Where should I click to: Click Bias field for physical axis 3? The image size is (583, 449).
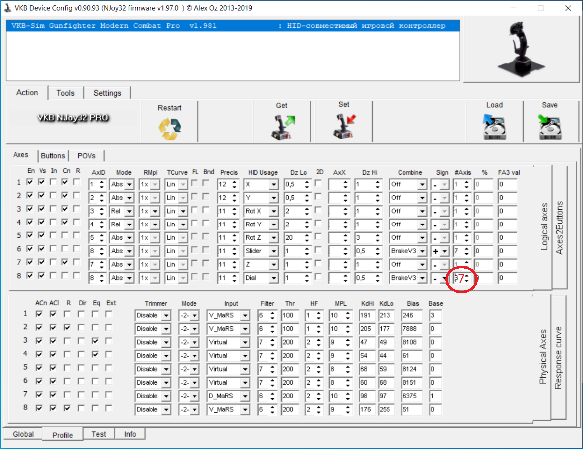[x=413, y=342]
